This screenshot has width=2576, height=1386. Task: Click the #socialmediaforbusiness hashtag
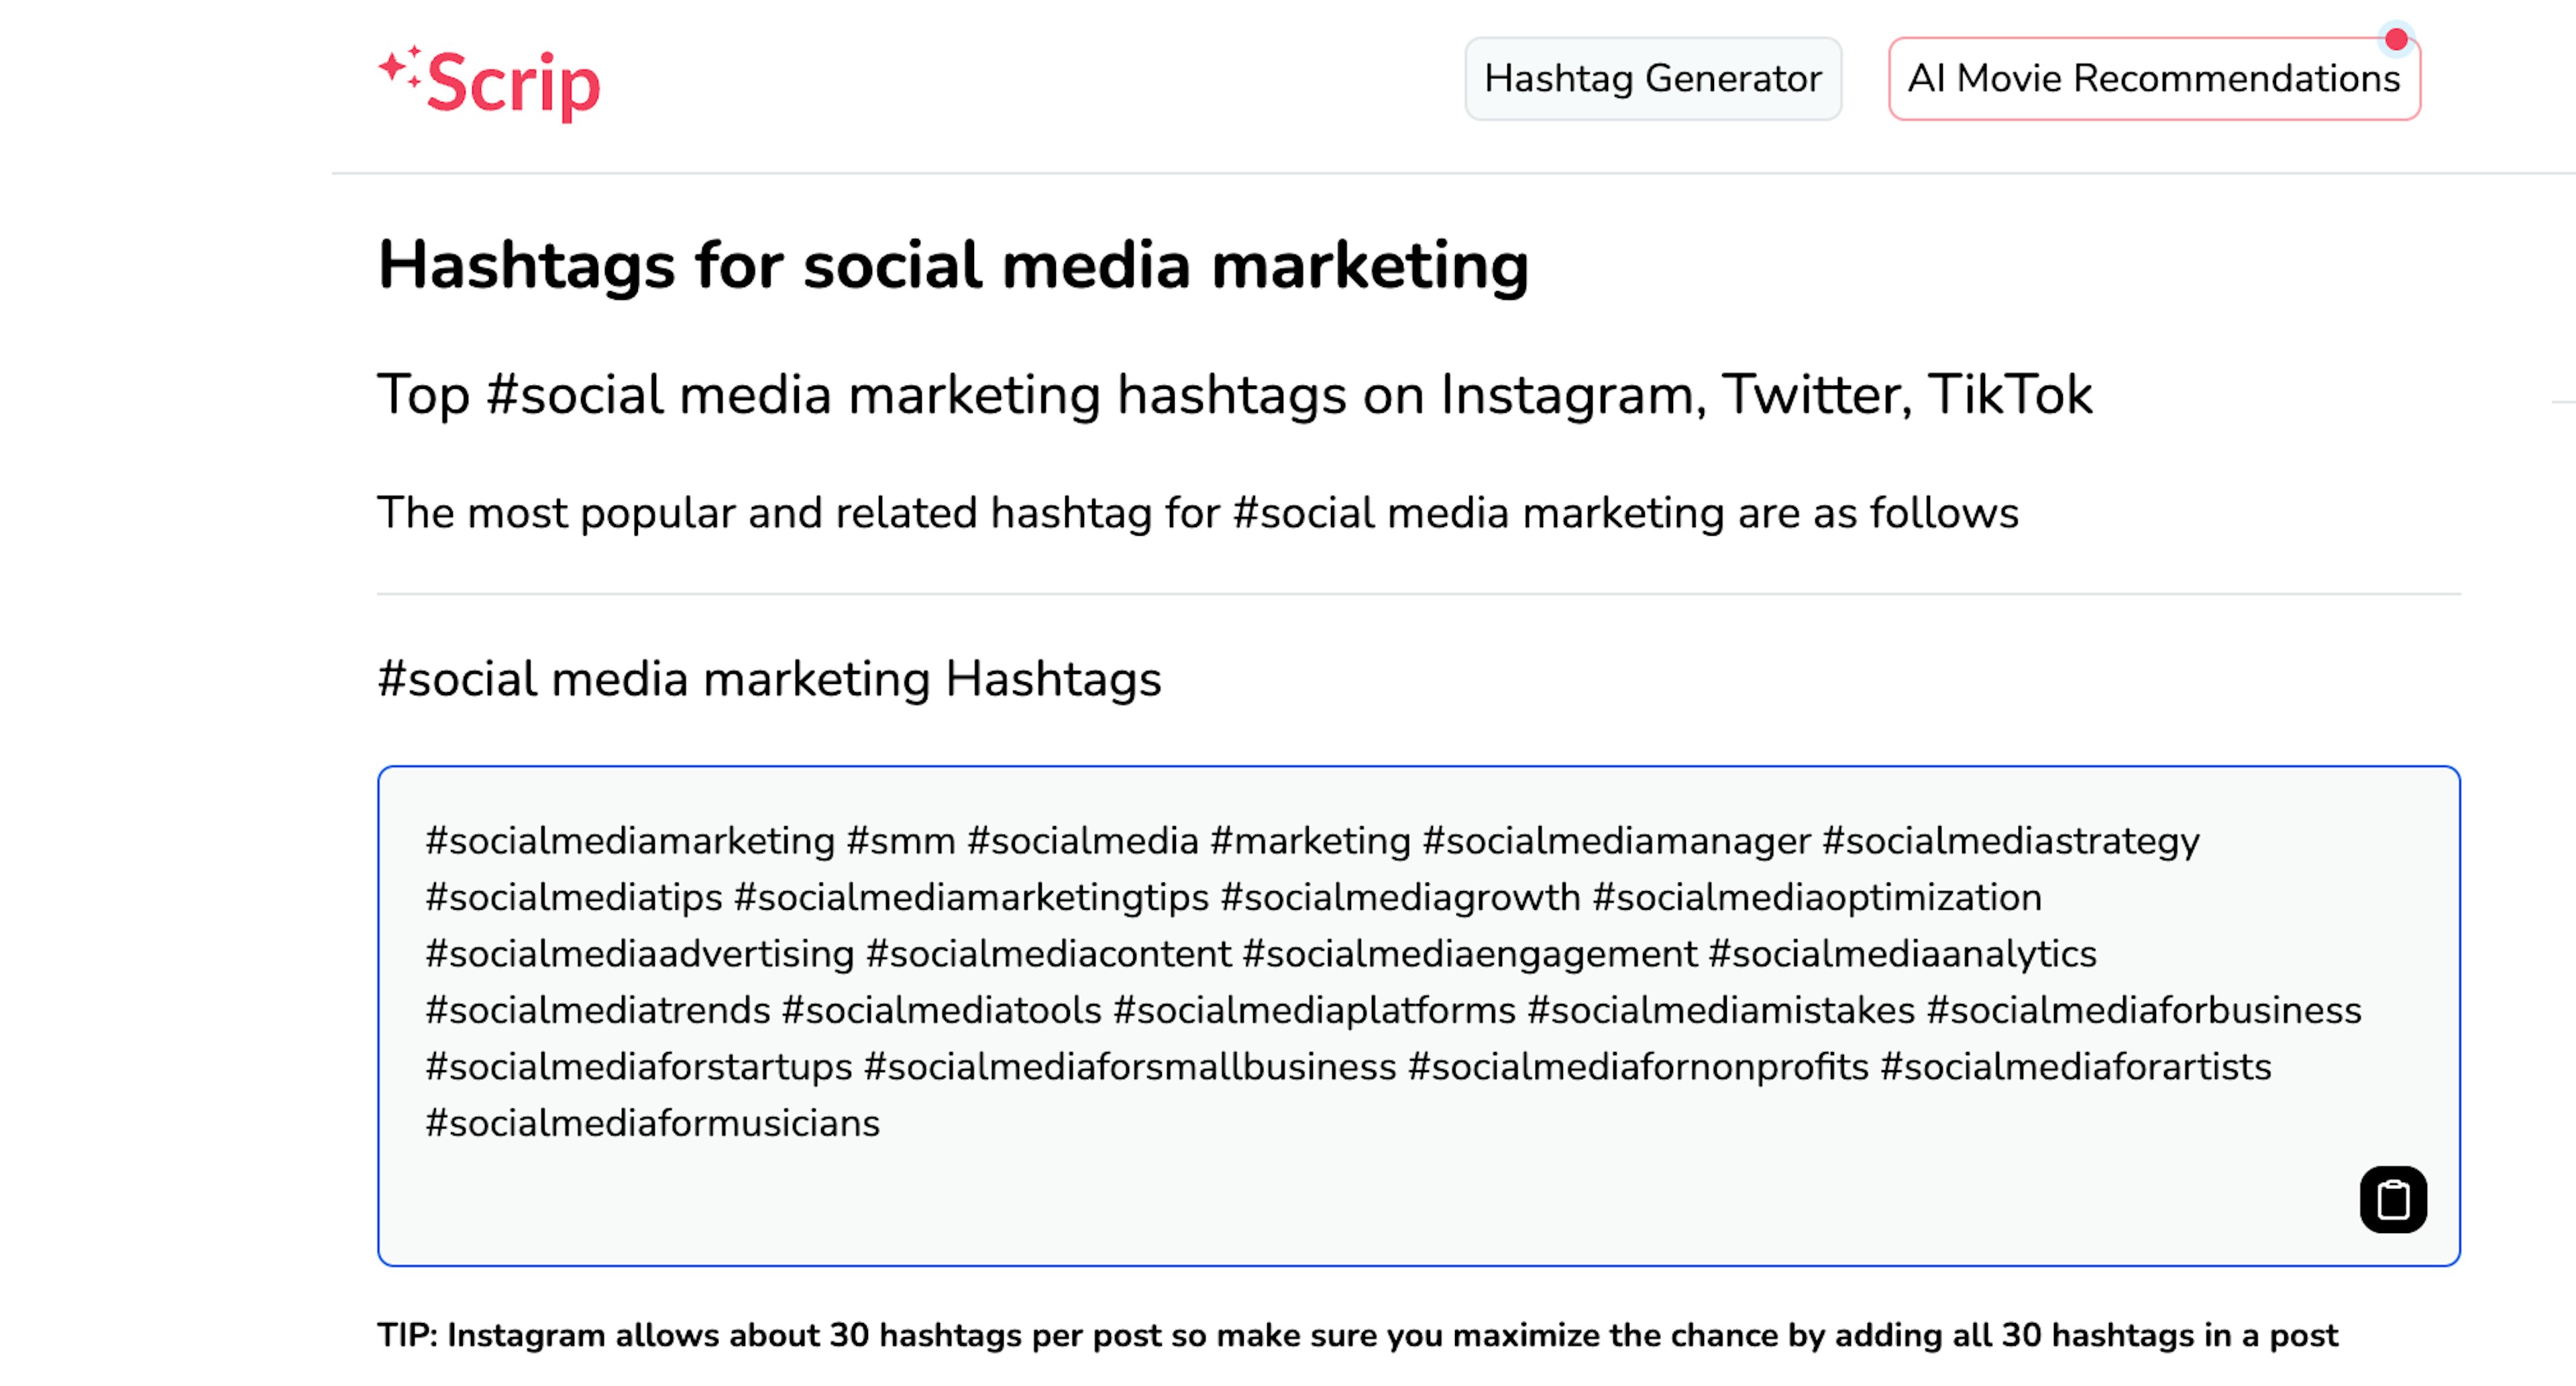click(2144, 1010)
